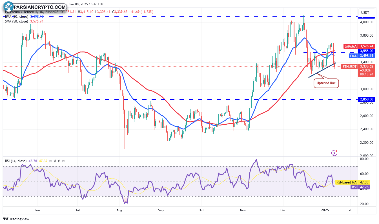This screenshot has width=379, height=224.
Task: Click the candle countdown timer 08:13:24
Action: pos(366,75)
